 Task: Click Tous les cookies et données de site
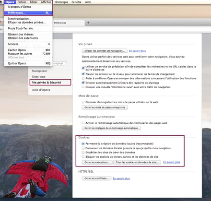pyautogui.click(x=137, y=162)
